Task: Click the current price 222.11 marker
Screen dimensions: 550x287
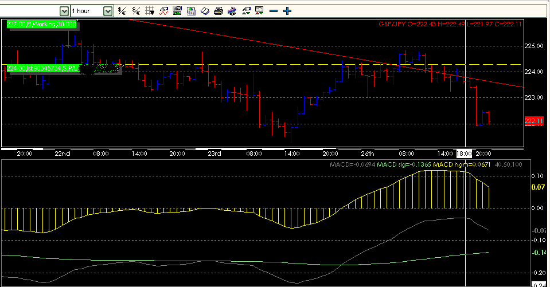Action: point(534,121)
